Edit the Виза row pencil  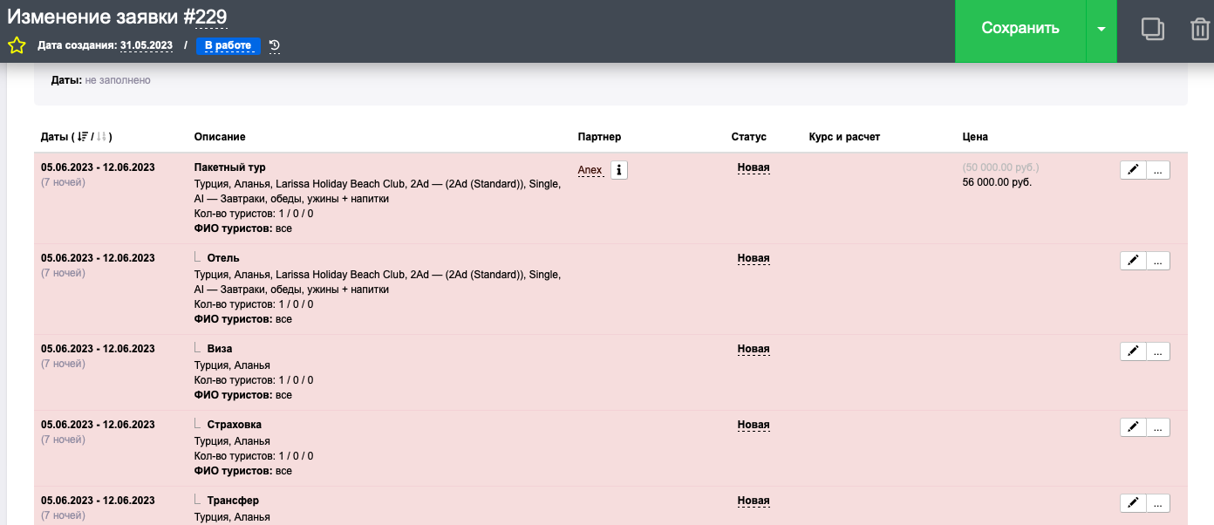point(1132,351)
